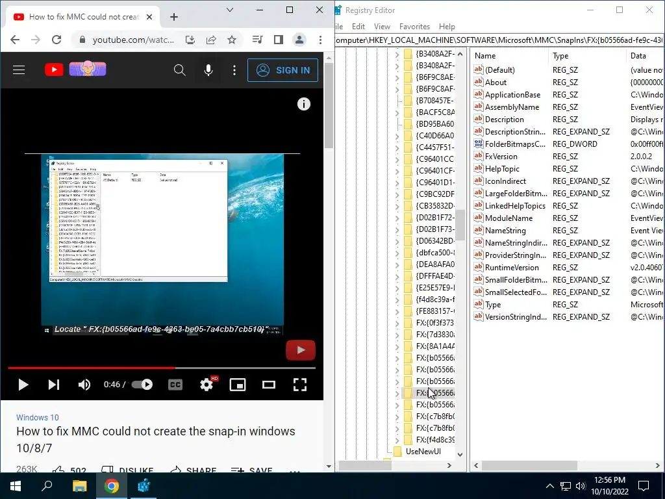Image resolution: width=665 pixels, height=499 pixels.
Task: Expand the FX:{f4d8c39 key
Action: [397, 441]
